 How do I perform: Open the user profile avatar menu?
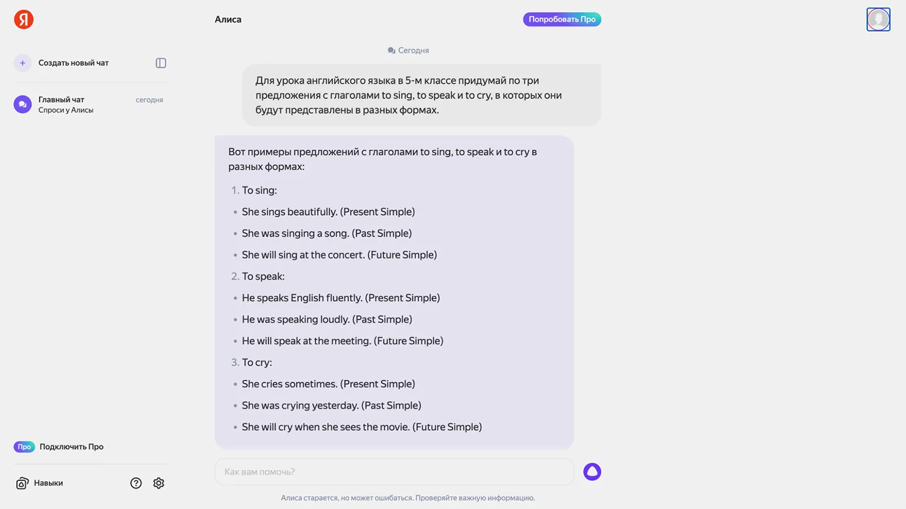[x=878, y=19]
